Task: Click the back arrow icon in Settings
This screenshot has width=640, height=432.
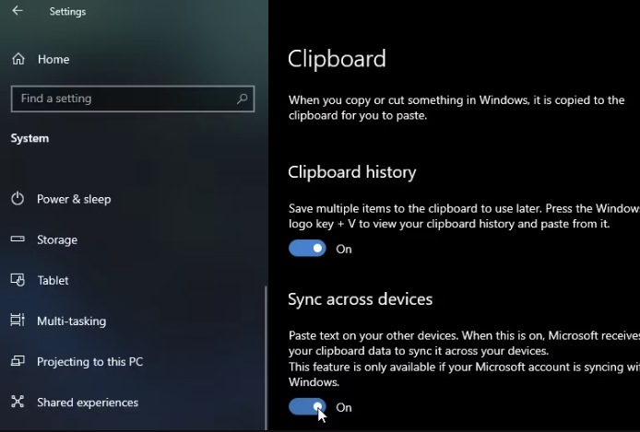Action: 18,12
